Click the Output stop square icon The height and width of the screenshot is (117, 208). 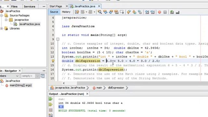pos(51,110)
